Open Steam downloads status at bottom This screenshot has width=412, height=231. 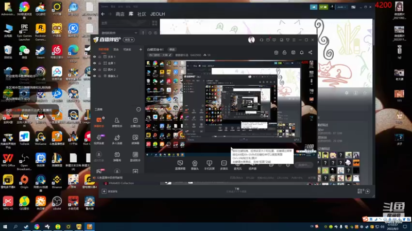pos(237,190)
